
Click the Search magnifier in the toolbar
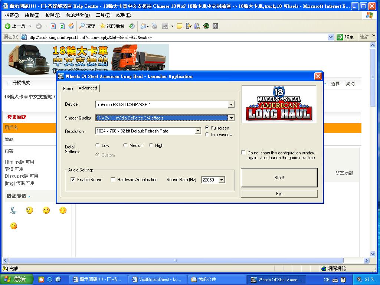click(x=82, y=26)
